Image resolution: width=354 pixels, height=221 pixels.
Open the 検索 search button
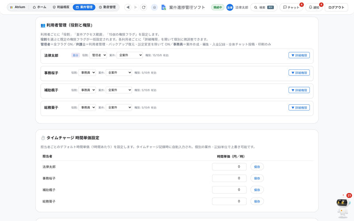click(264, 8)
